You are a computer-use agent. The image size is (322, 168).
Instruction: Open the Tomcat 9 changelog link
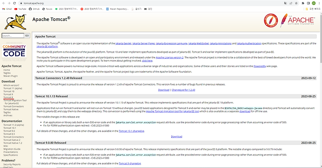[130, 163]
